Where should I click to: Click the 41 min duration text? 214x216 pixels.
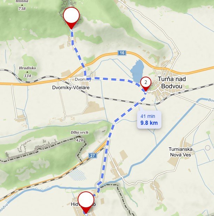pos(148,116)
